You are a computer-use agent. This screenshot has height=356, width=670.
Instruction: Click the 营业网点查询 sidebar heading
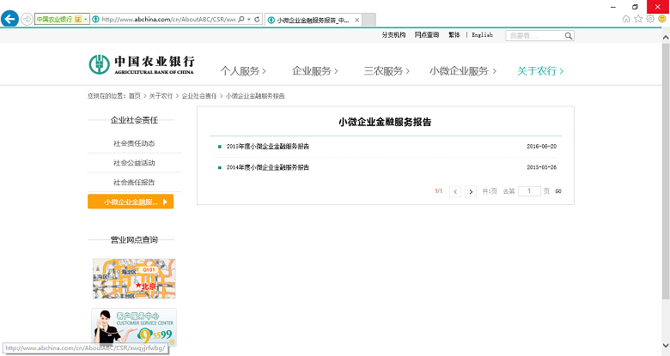(x=134, y=240)
